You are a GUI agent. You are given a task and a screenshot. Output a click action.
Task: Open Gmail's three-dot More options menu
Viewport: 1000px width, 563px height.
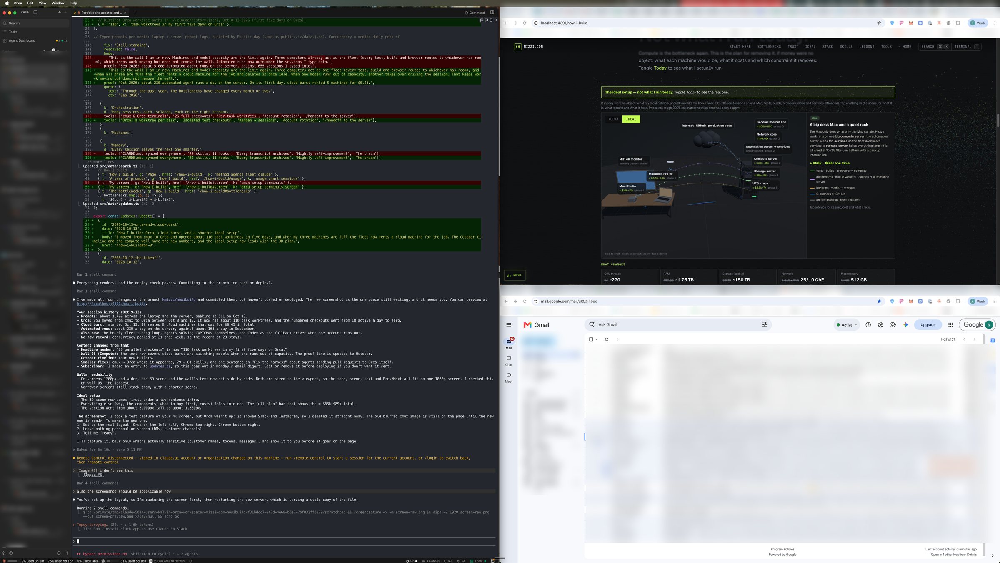(617, 339)
